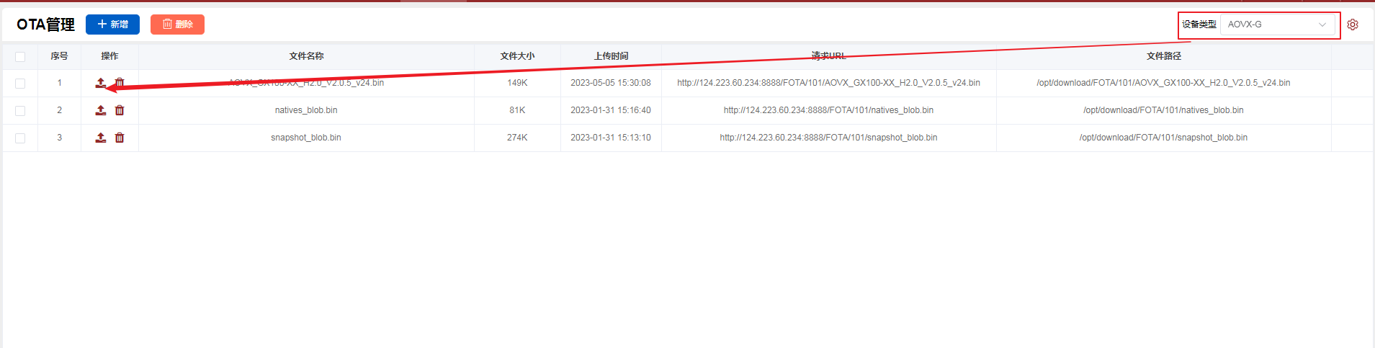Click upload icon for natives_blob.bin row
This screenshot has height=348, width=1375.
[x=101, y=110]
